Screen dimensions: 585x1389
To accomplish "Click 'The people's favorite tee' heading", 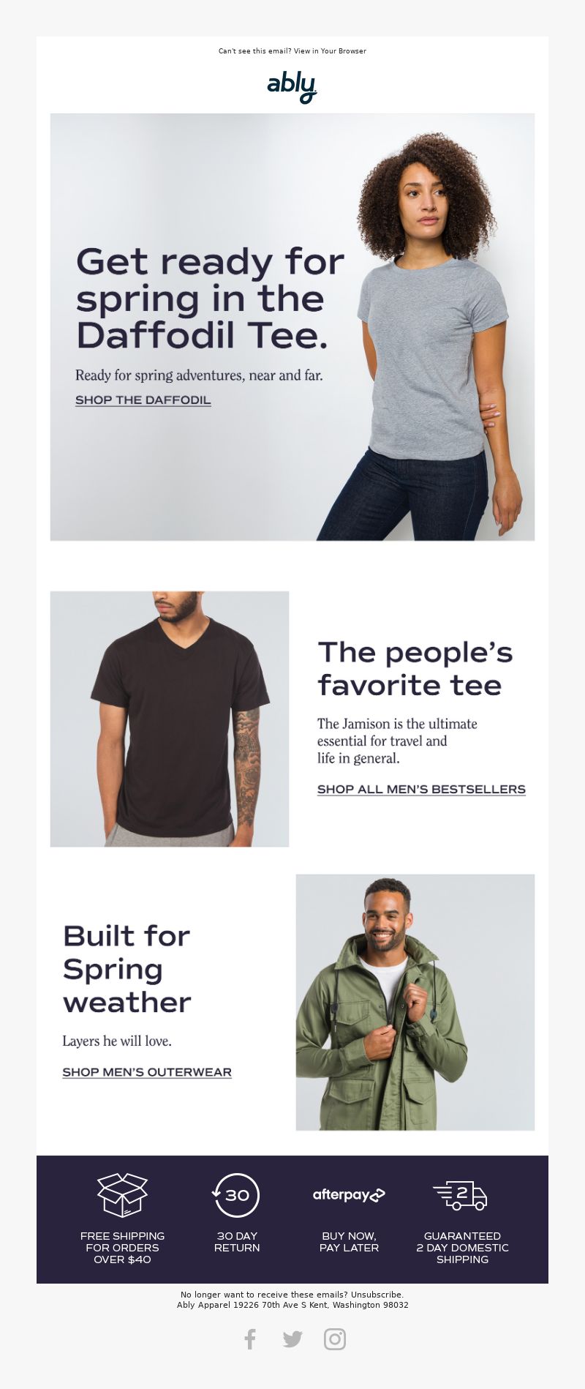I will 415,669.
